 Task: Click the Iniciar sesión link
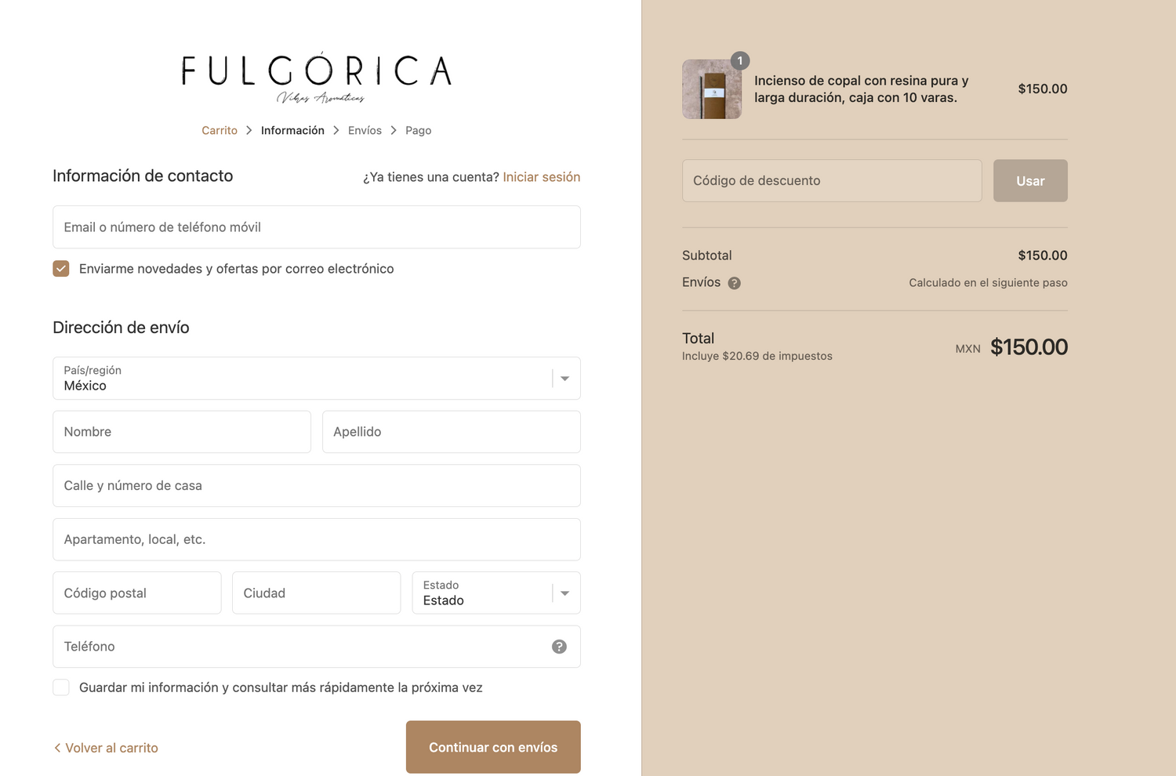(x=541, y=177)
